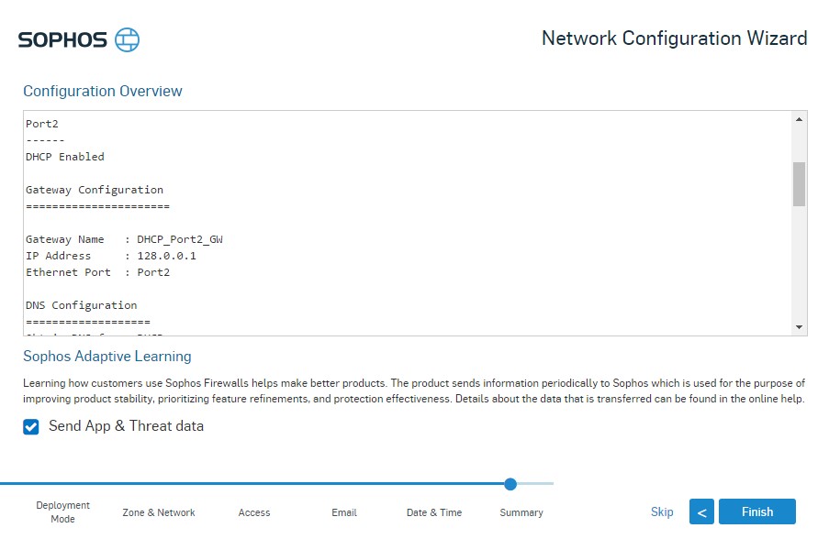This screenshot has height=550, width=829.
Task: Select the Email wizard step
Action: (344, 512)
